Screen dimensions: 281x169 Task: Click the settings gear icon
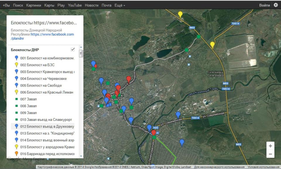tap(275, 5)
